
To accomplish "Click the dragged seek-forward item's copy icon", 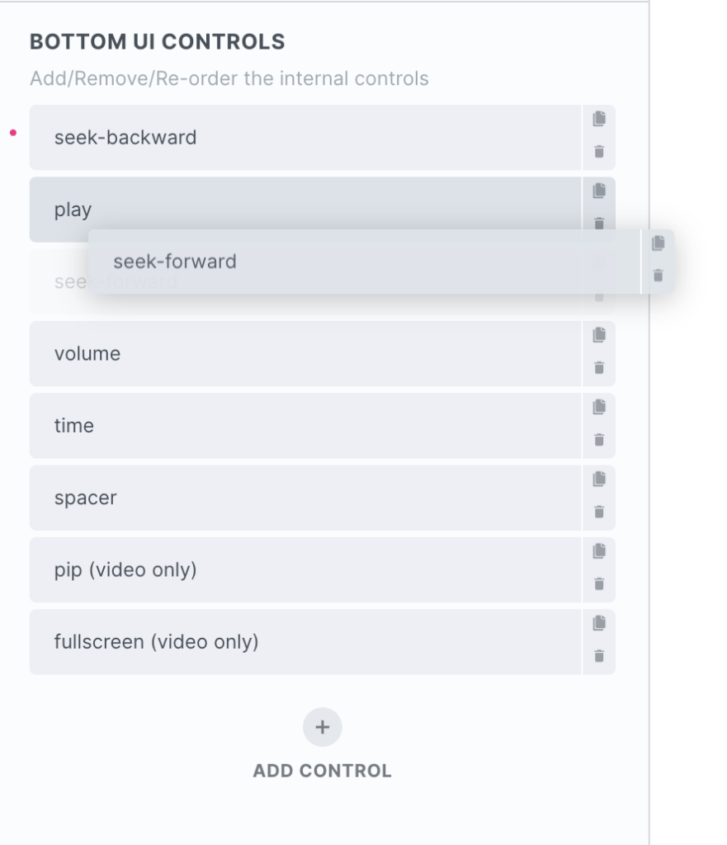I will [658, 243].
